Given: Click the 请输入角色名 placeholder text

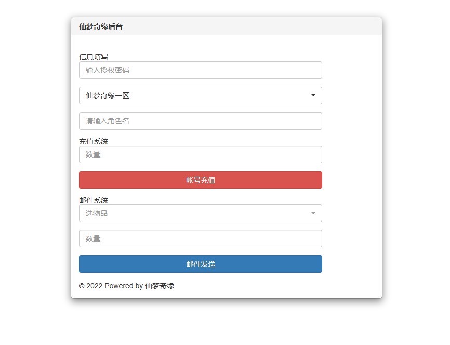Looking at the screenshot, I should (x=108, y=121).
